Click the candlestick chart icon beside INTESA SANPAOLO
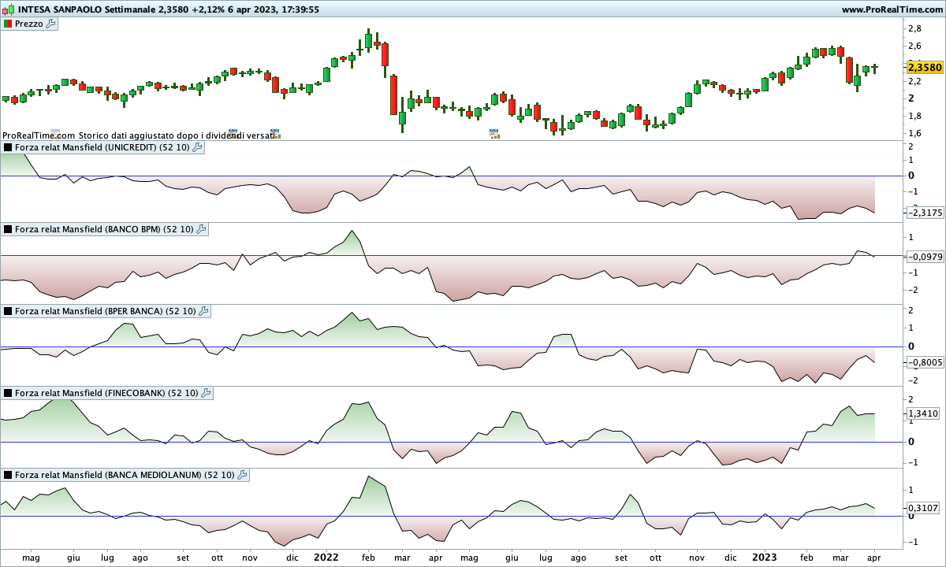This screenshot has width=946, height=567. point(8,9)
